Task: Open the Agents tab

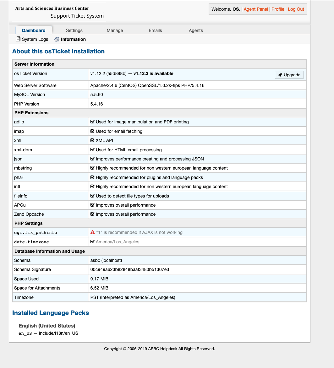Action: tap(196, 30)
